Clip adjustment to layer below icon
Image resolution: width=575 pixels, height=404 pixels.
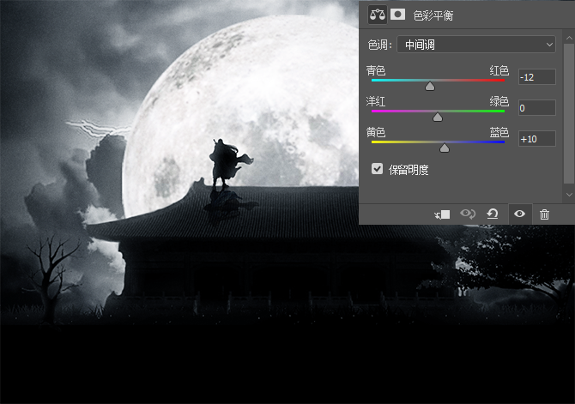click(x=442, y=214)
